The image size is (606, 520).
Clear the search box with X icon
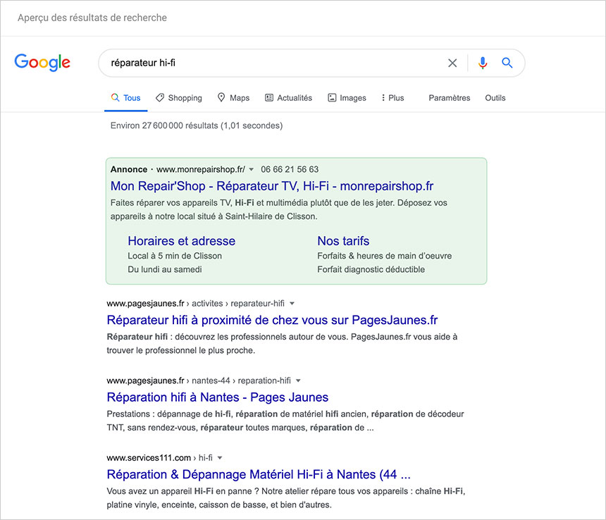point(452,63)
